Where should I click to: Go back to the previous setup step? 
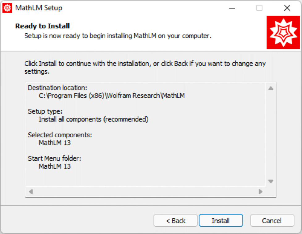pyautogui.click(x=175, y=221)
